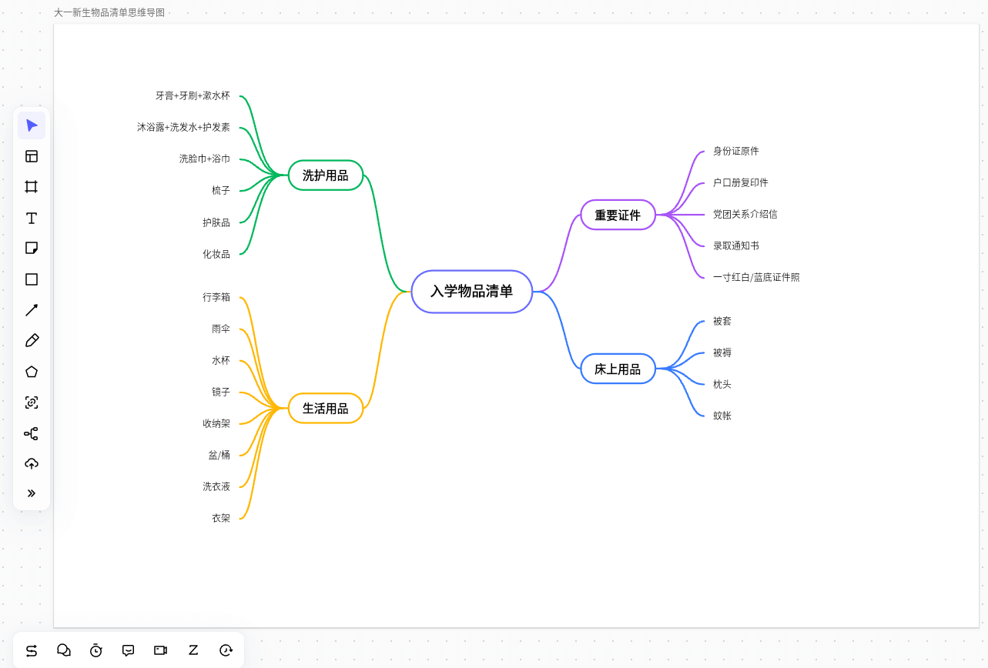Select the frame tool

point(32,187)
